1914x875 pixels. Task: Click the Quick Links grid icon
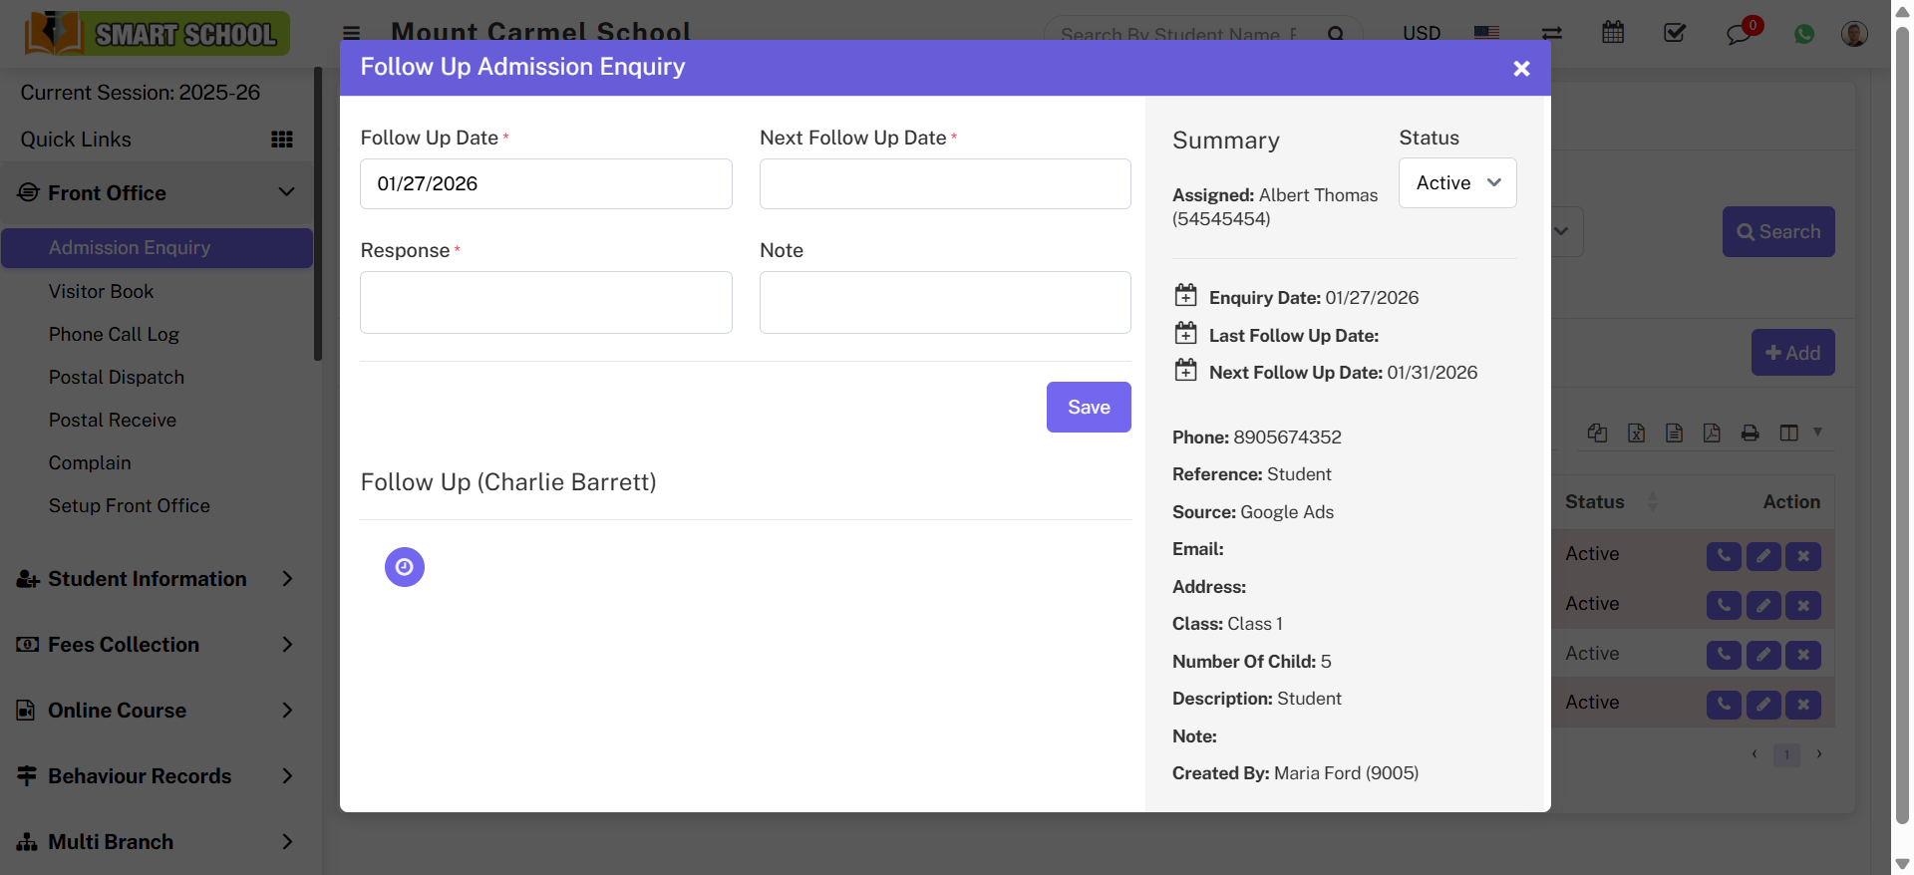click(282, 140)
